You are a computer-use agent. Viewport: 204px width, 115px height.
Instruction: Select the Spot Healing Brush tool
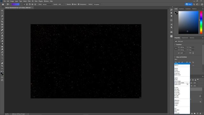(2, 30)
